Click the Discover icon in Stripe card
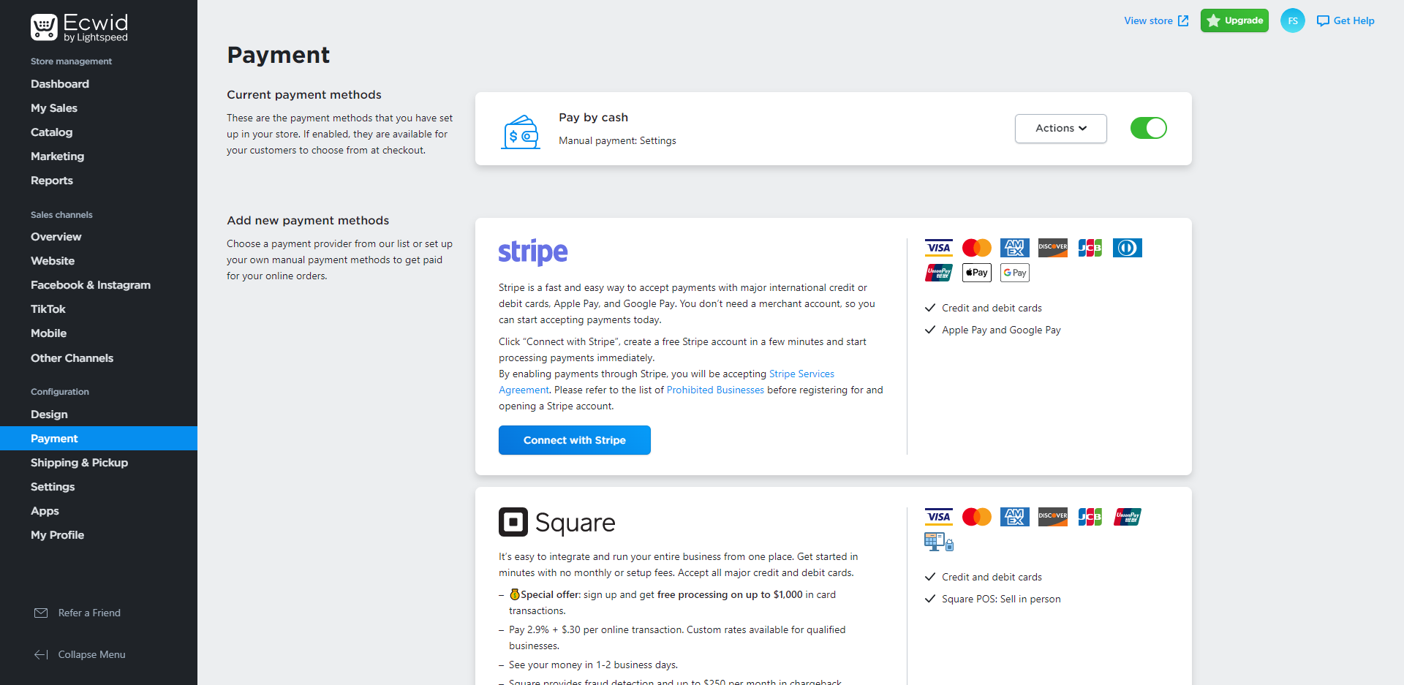Viewport: 1404px width, 685px height. [x=1053, y=248]
